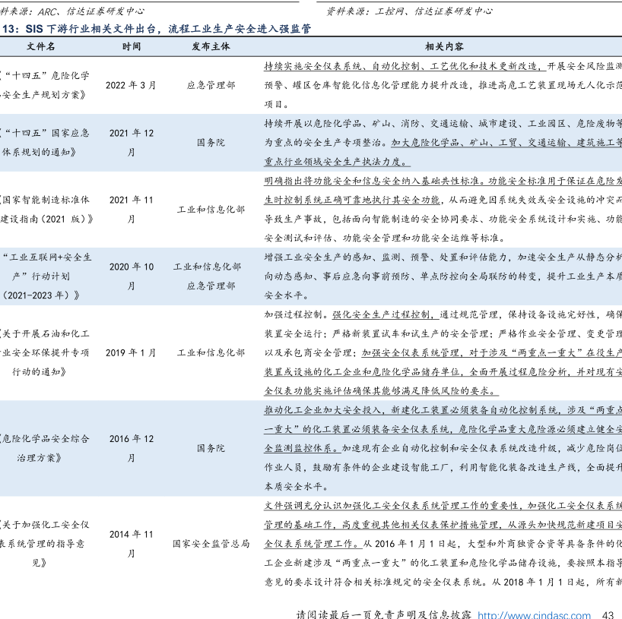Screen dimensions: 622x619
Task: Open the www.cindasc.com link in footer
Action: [x=534, y=614]
